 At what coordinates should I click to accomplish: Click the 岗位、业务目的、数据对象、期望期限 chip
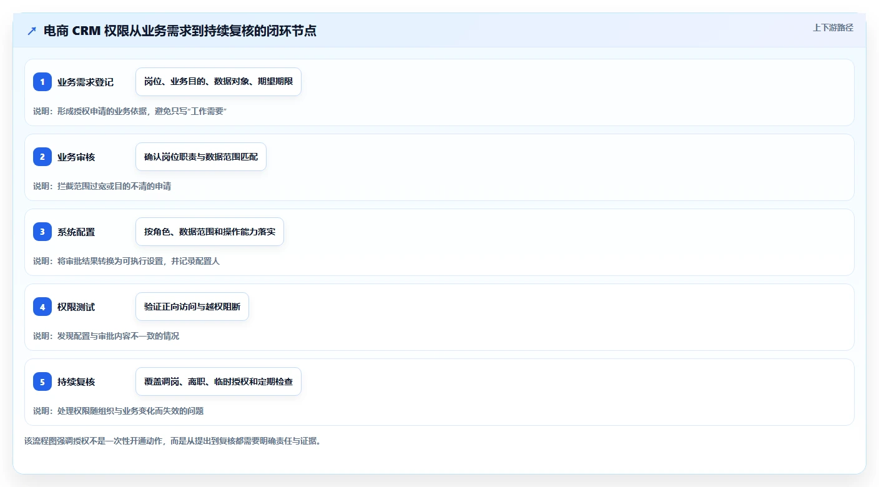click(219, 82)
